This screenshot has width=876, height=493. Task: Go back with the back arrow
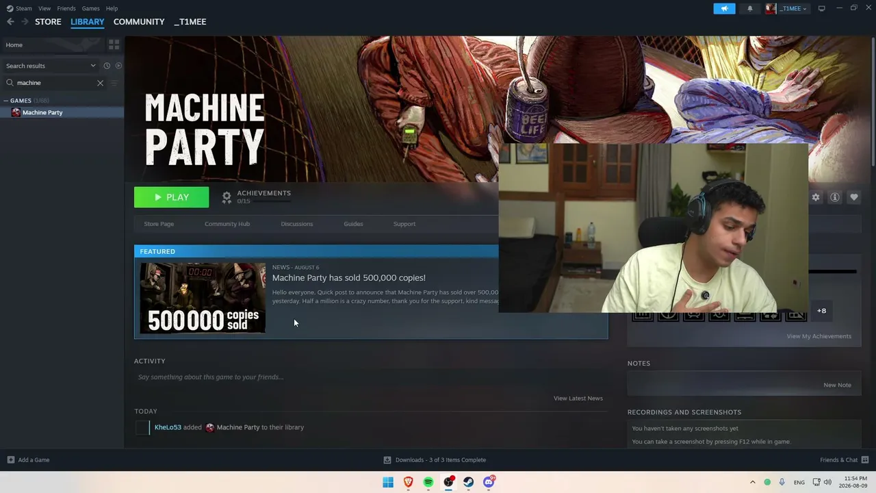click(x=10, y=22)
